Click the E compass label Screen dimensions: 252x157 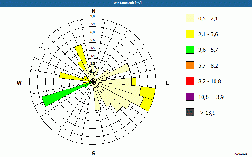pyautogui.click(x=167, y=83)
